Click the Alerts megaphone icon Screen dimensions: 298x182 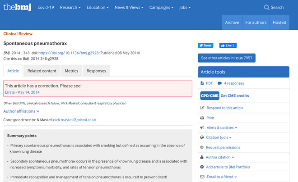[x=202, y=127]
